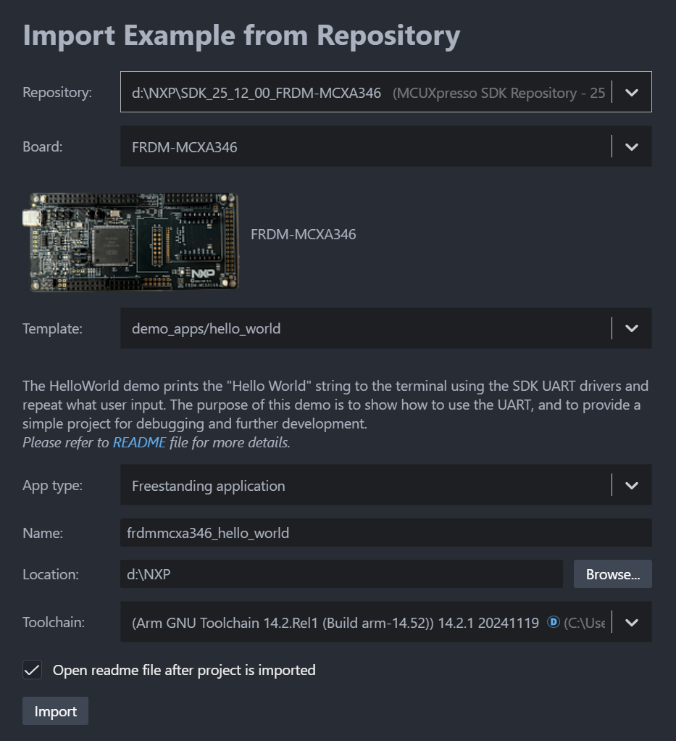Image resolution: width=676 pixels, height=741 pixels.
Task: Click Arm GNU Toolchain 14.2.Rel1 value
Action: [x=335, y=623]
